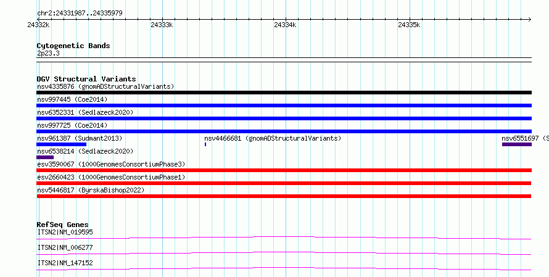Click the RefSeq Genes track title
The width and height of the screenshot is (549, 277).
[x=63, y=225]
